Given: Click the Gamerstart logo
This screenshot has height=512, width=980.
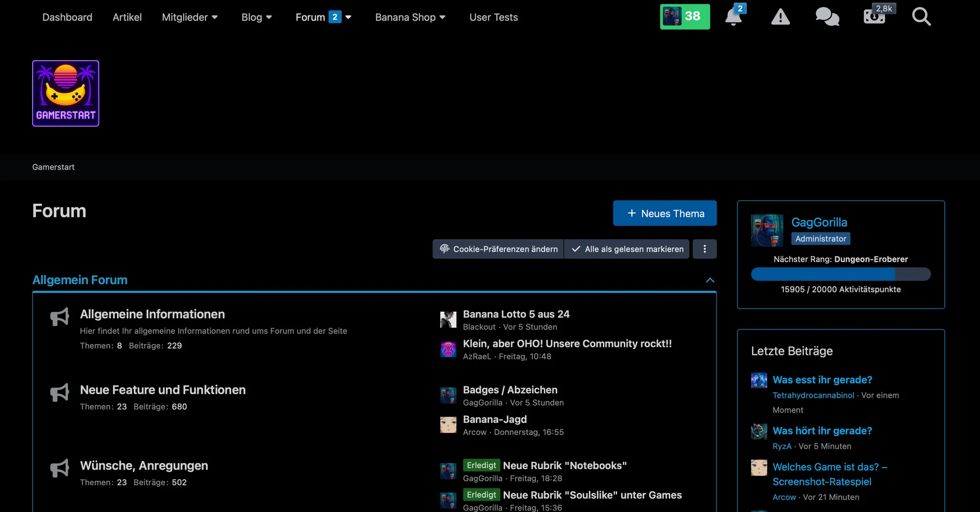Looking at the screenshot, I should point(66,93).
